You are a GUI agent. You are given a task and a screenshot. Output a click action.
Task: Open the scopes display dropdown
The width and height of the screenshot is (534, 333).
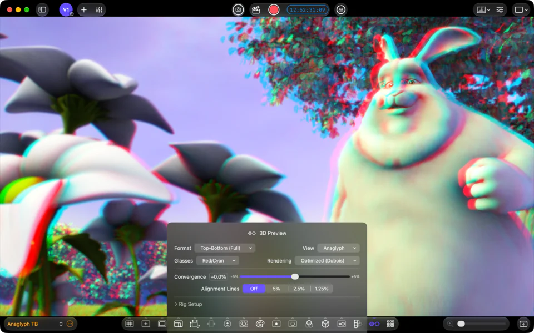click(483, 9)
